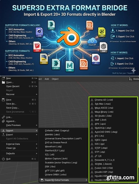
Task: Select SVG as Grease Pencil import
Action: (x=56, y=143)
